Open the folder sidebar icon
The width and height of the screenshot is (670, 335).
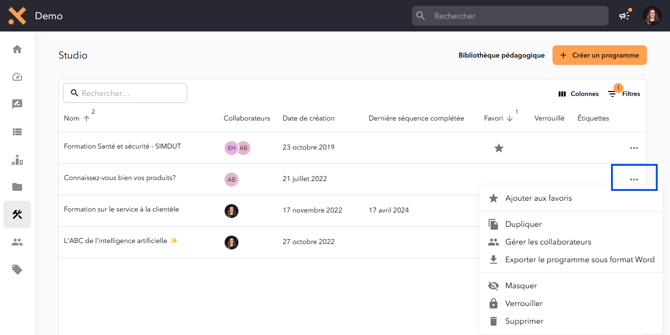tap(17, 187)
